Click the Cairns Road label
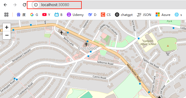This screenshot has width=186, height=98. (99, 77)
